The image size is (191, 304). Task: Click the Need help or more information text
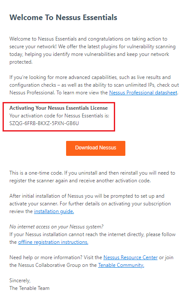pyautogui.click(x=46, y=257)
